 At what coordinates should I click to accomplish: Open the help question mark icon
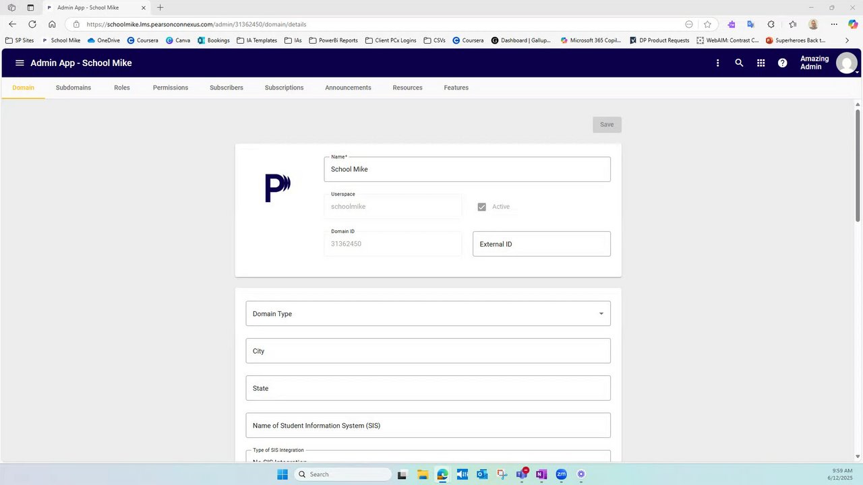[x=782, y=63]
